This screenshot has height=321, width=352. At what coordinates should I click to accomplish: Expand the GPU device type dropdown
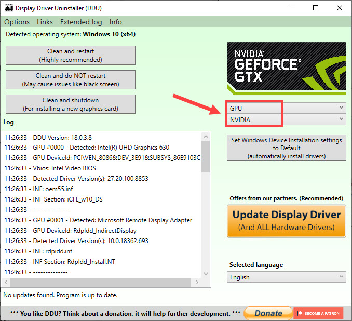[286, 108]
